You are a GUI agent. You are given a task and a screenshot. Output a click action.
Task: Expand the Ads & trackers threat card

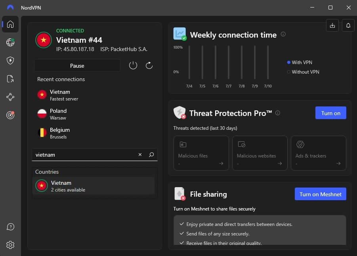click(x=318, y=153)
